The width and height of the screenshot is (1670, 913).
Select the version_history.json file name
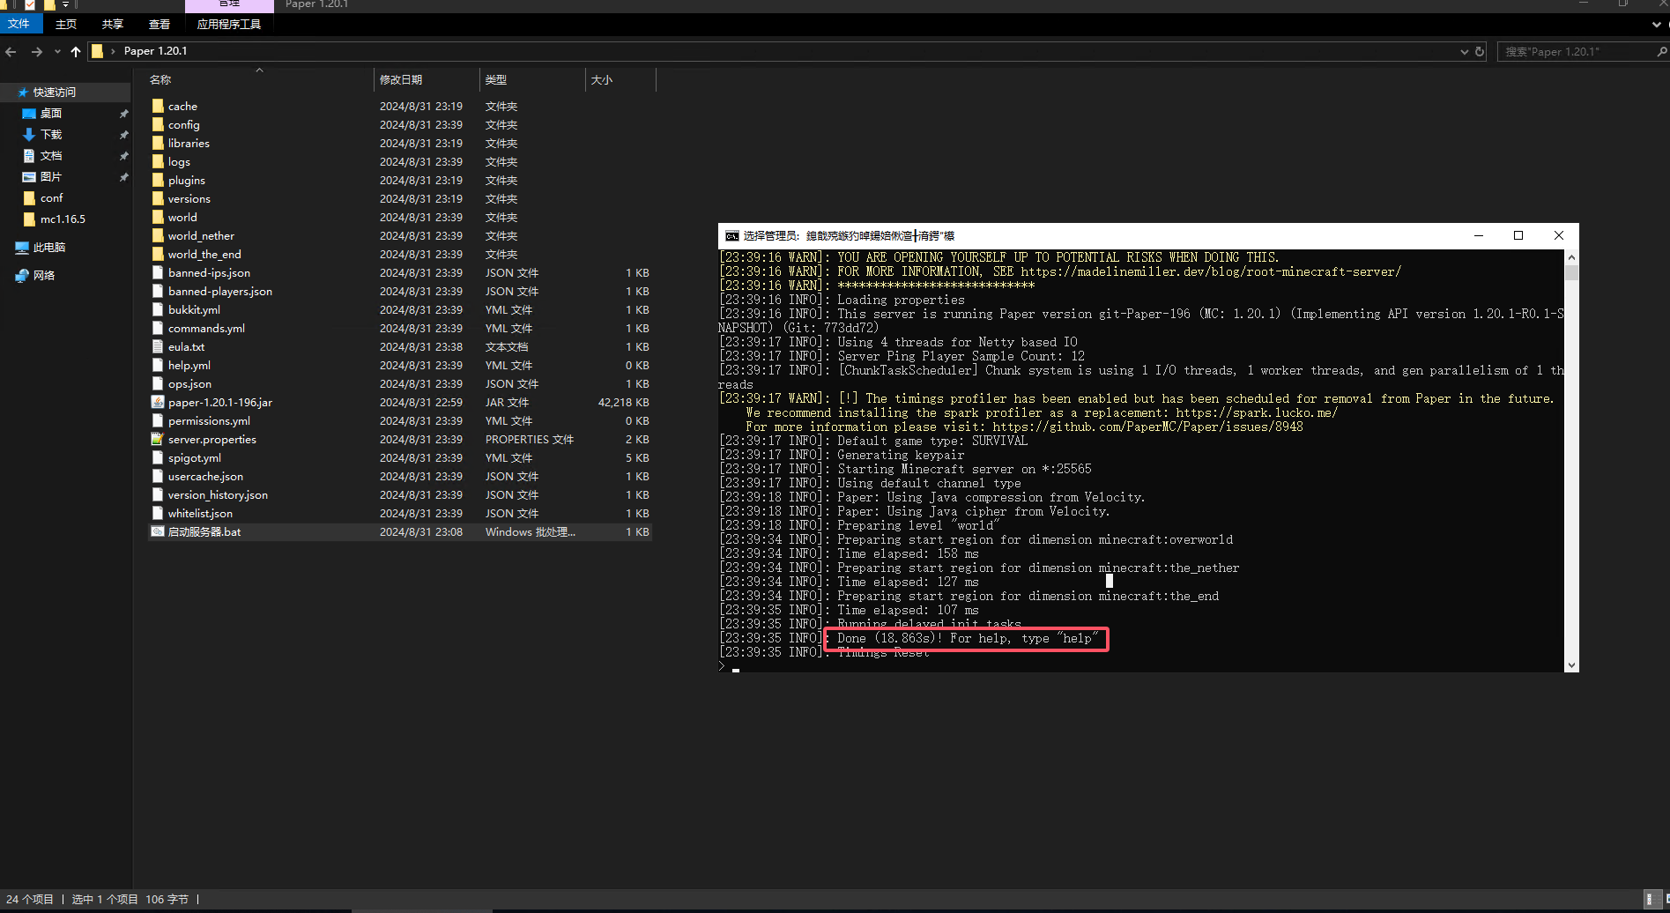tap(218, 494)
